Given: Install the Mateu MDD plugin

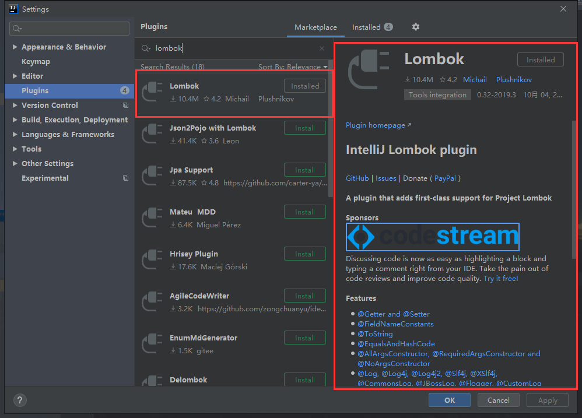Looking at the screenshot, I should (x=305, y=212).
